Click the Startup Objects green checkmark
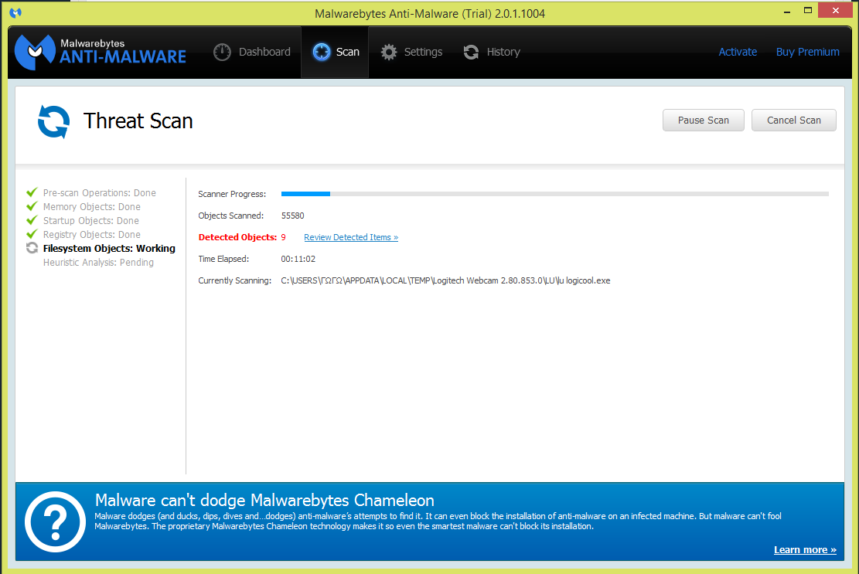Image resolution: width=859 pixels, height=574 pixels. pos(32,220)
